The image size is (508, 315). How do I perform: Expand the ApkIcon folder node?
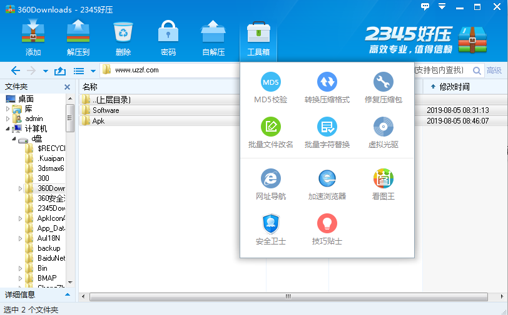[20, 218]
